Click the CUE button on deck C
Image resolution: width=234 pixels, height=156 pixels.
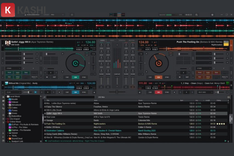67,77
